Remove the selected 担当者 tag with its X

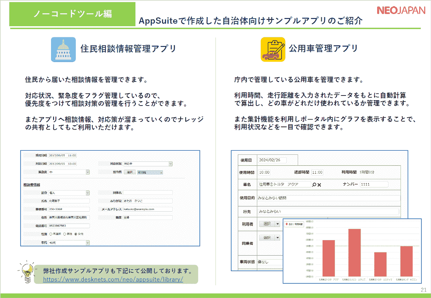(161, 172)
